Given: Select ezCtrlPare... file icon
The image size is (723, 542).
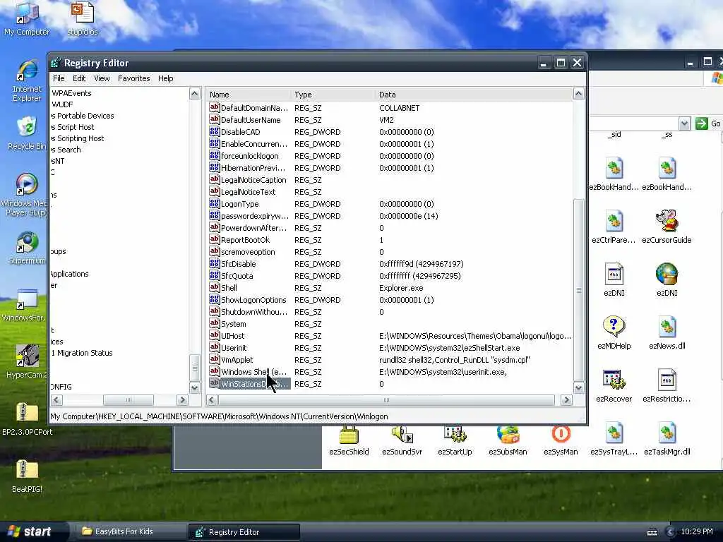Looking at the screenshot, I should click(x=614, y=227).
